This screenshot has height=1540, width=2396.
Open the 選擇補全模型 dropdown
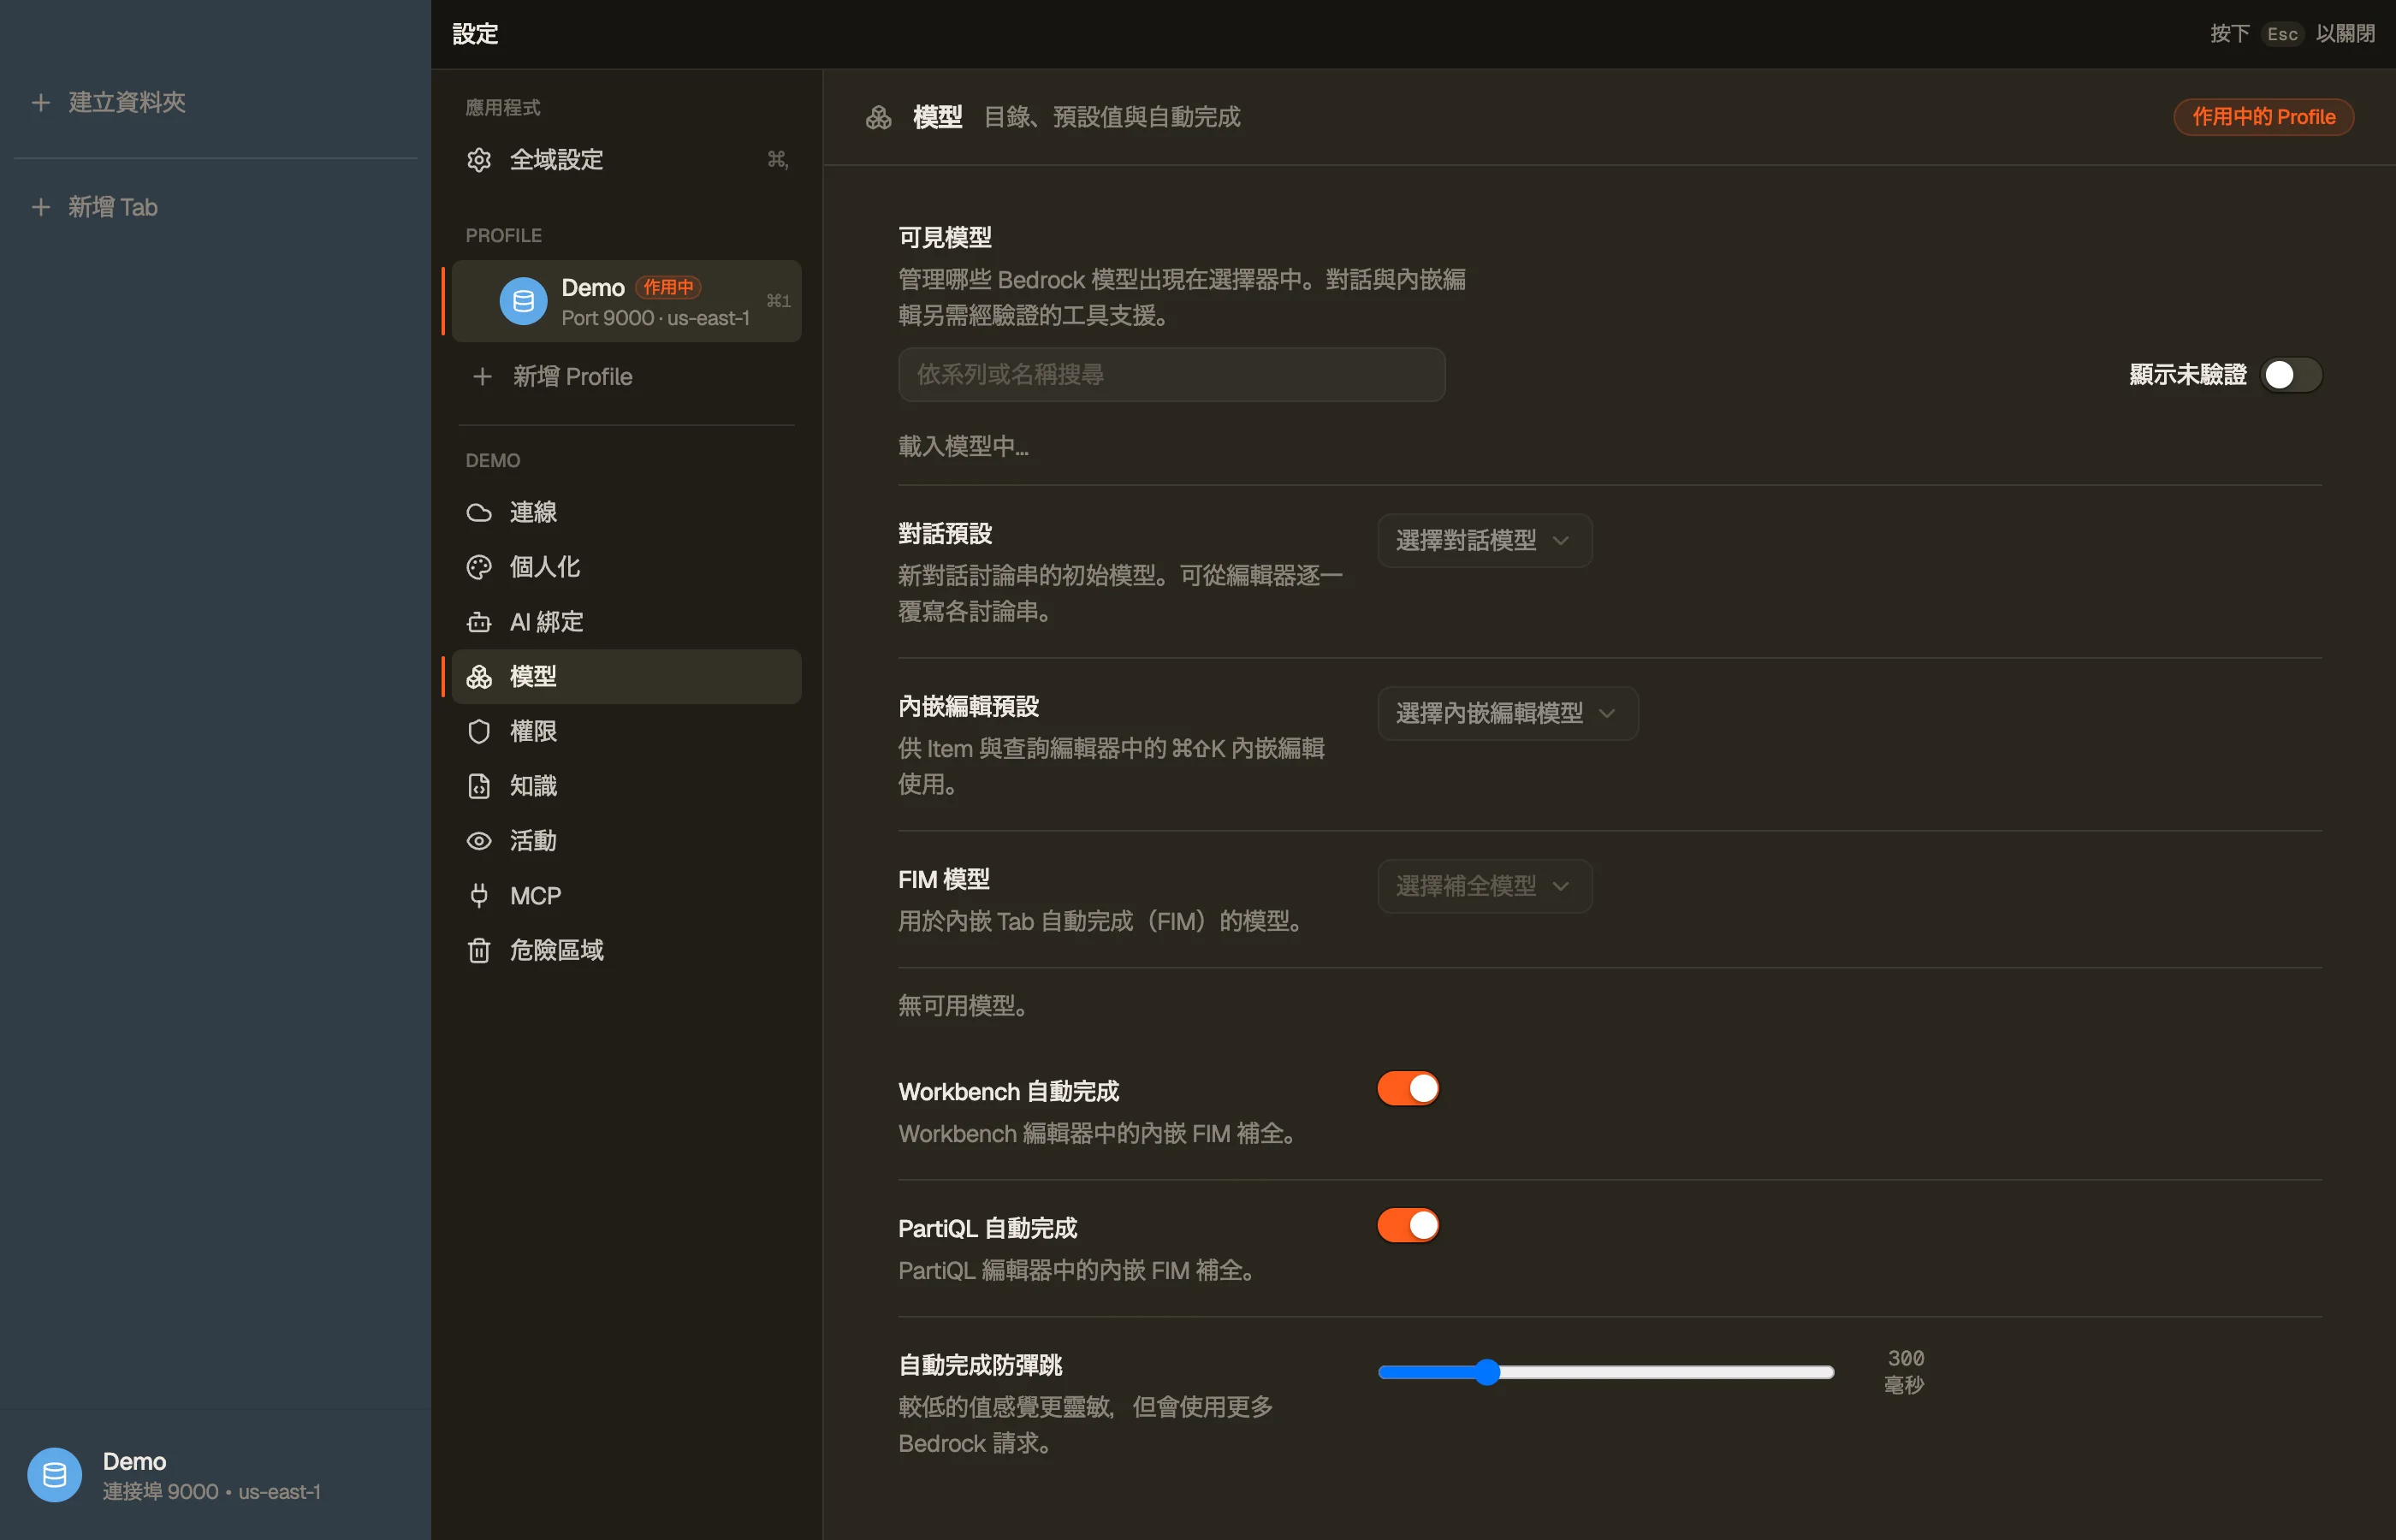coord(1484,886)
